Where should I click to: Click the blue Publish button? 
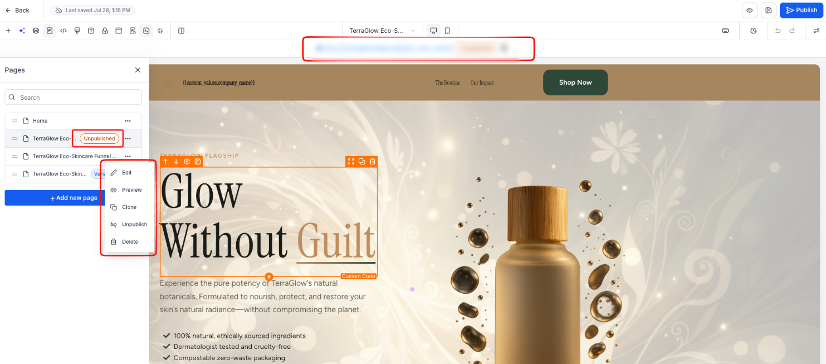(801, 10)
